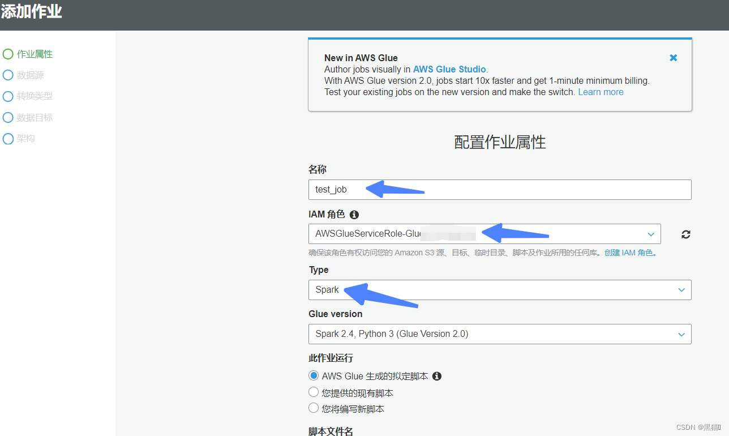Open the 创建 IAM 角色 link
The height and width of the screenshot is (436, 729).
click(x=628, y=253)
